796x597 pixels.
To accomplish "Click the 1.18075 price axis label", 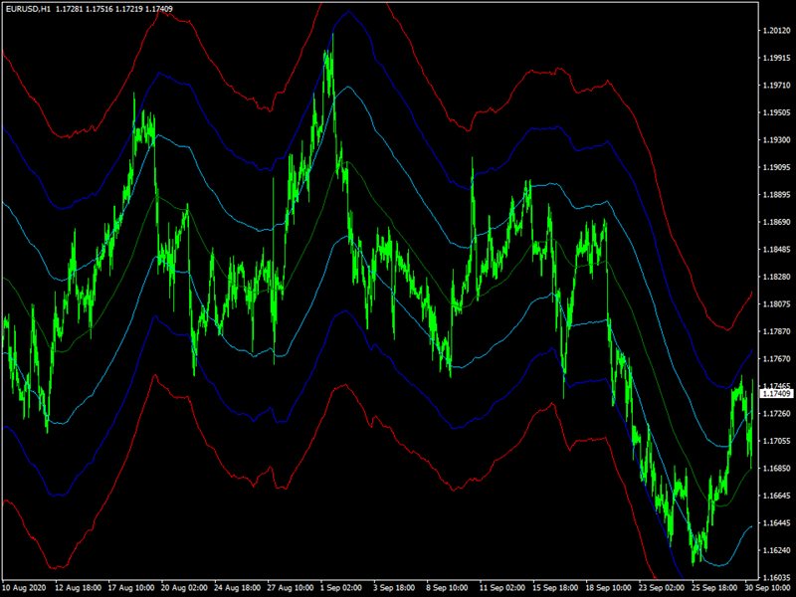I will (x=777, y=304).
